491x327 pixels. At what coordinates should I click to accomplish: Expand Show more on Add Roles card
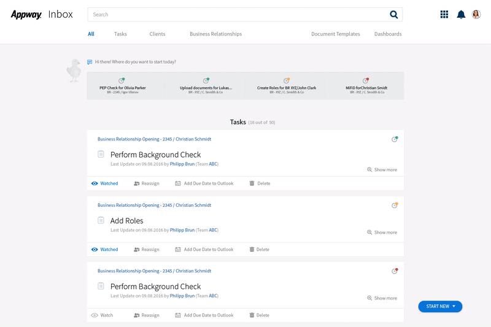(382, 233)
